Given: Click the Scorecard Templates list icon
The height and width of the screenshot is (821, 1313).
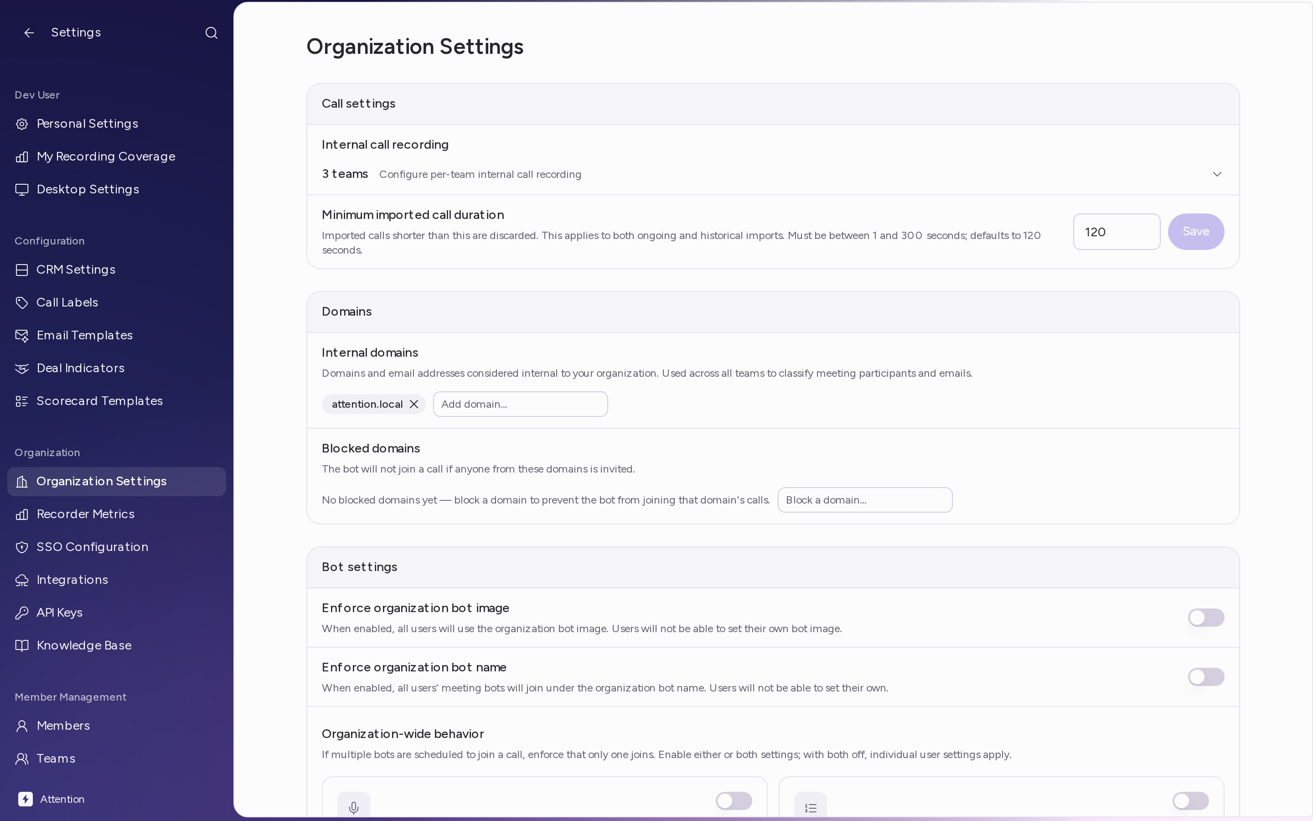Looking at the screenshot, I should (22, 401).
